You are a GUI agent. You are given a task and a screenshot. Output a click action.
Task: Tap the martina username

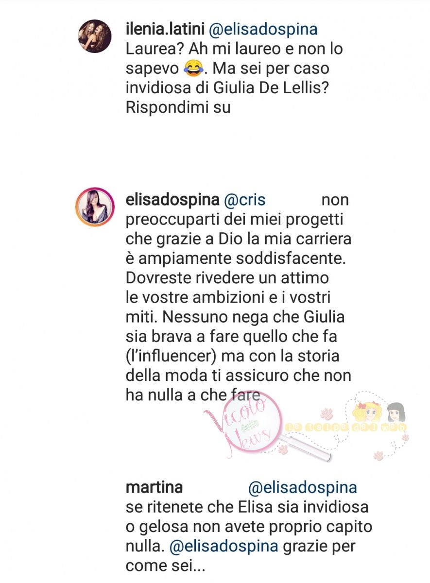click(154, 487)
